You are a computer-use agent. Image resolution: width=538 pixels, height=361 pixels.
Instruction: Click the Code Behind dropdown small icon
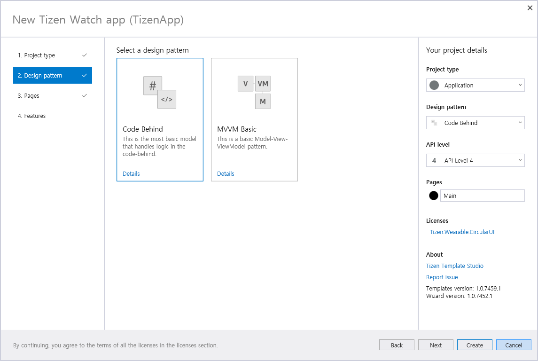click(x=434, y=123)
